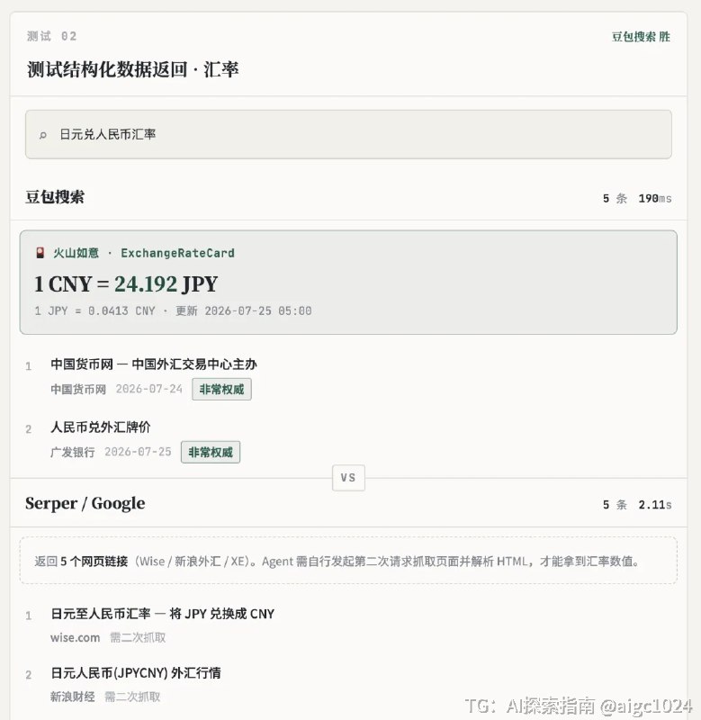Click the wise.com source label
Screen dimensions: 701x720
(x=76, y=638)
